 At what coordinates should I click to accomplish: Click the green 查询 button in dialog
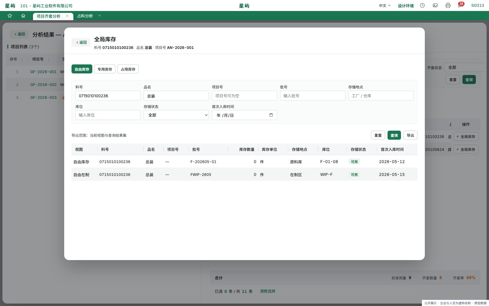[x=394, y=135]
